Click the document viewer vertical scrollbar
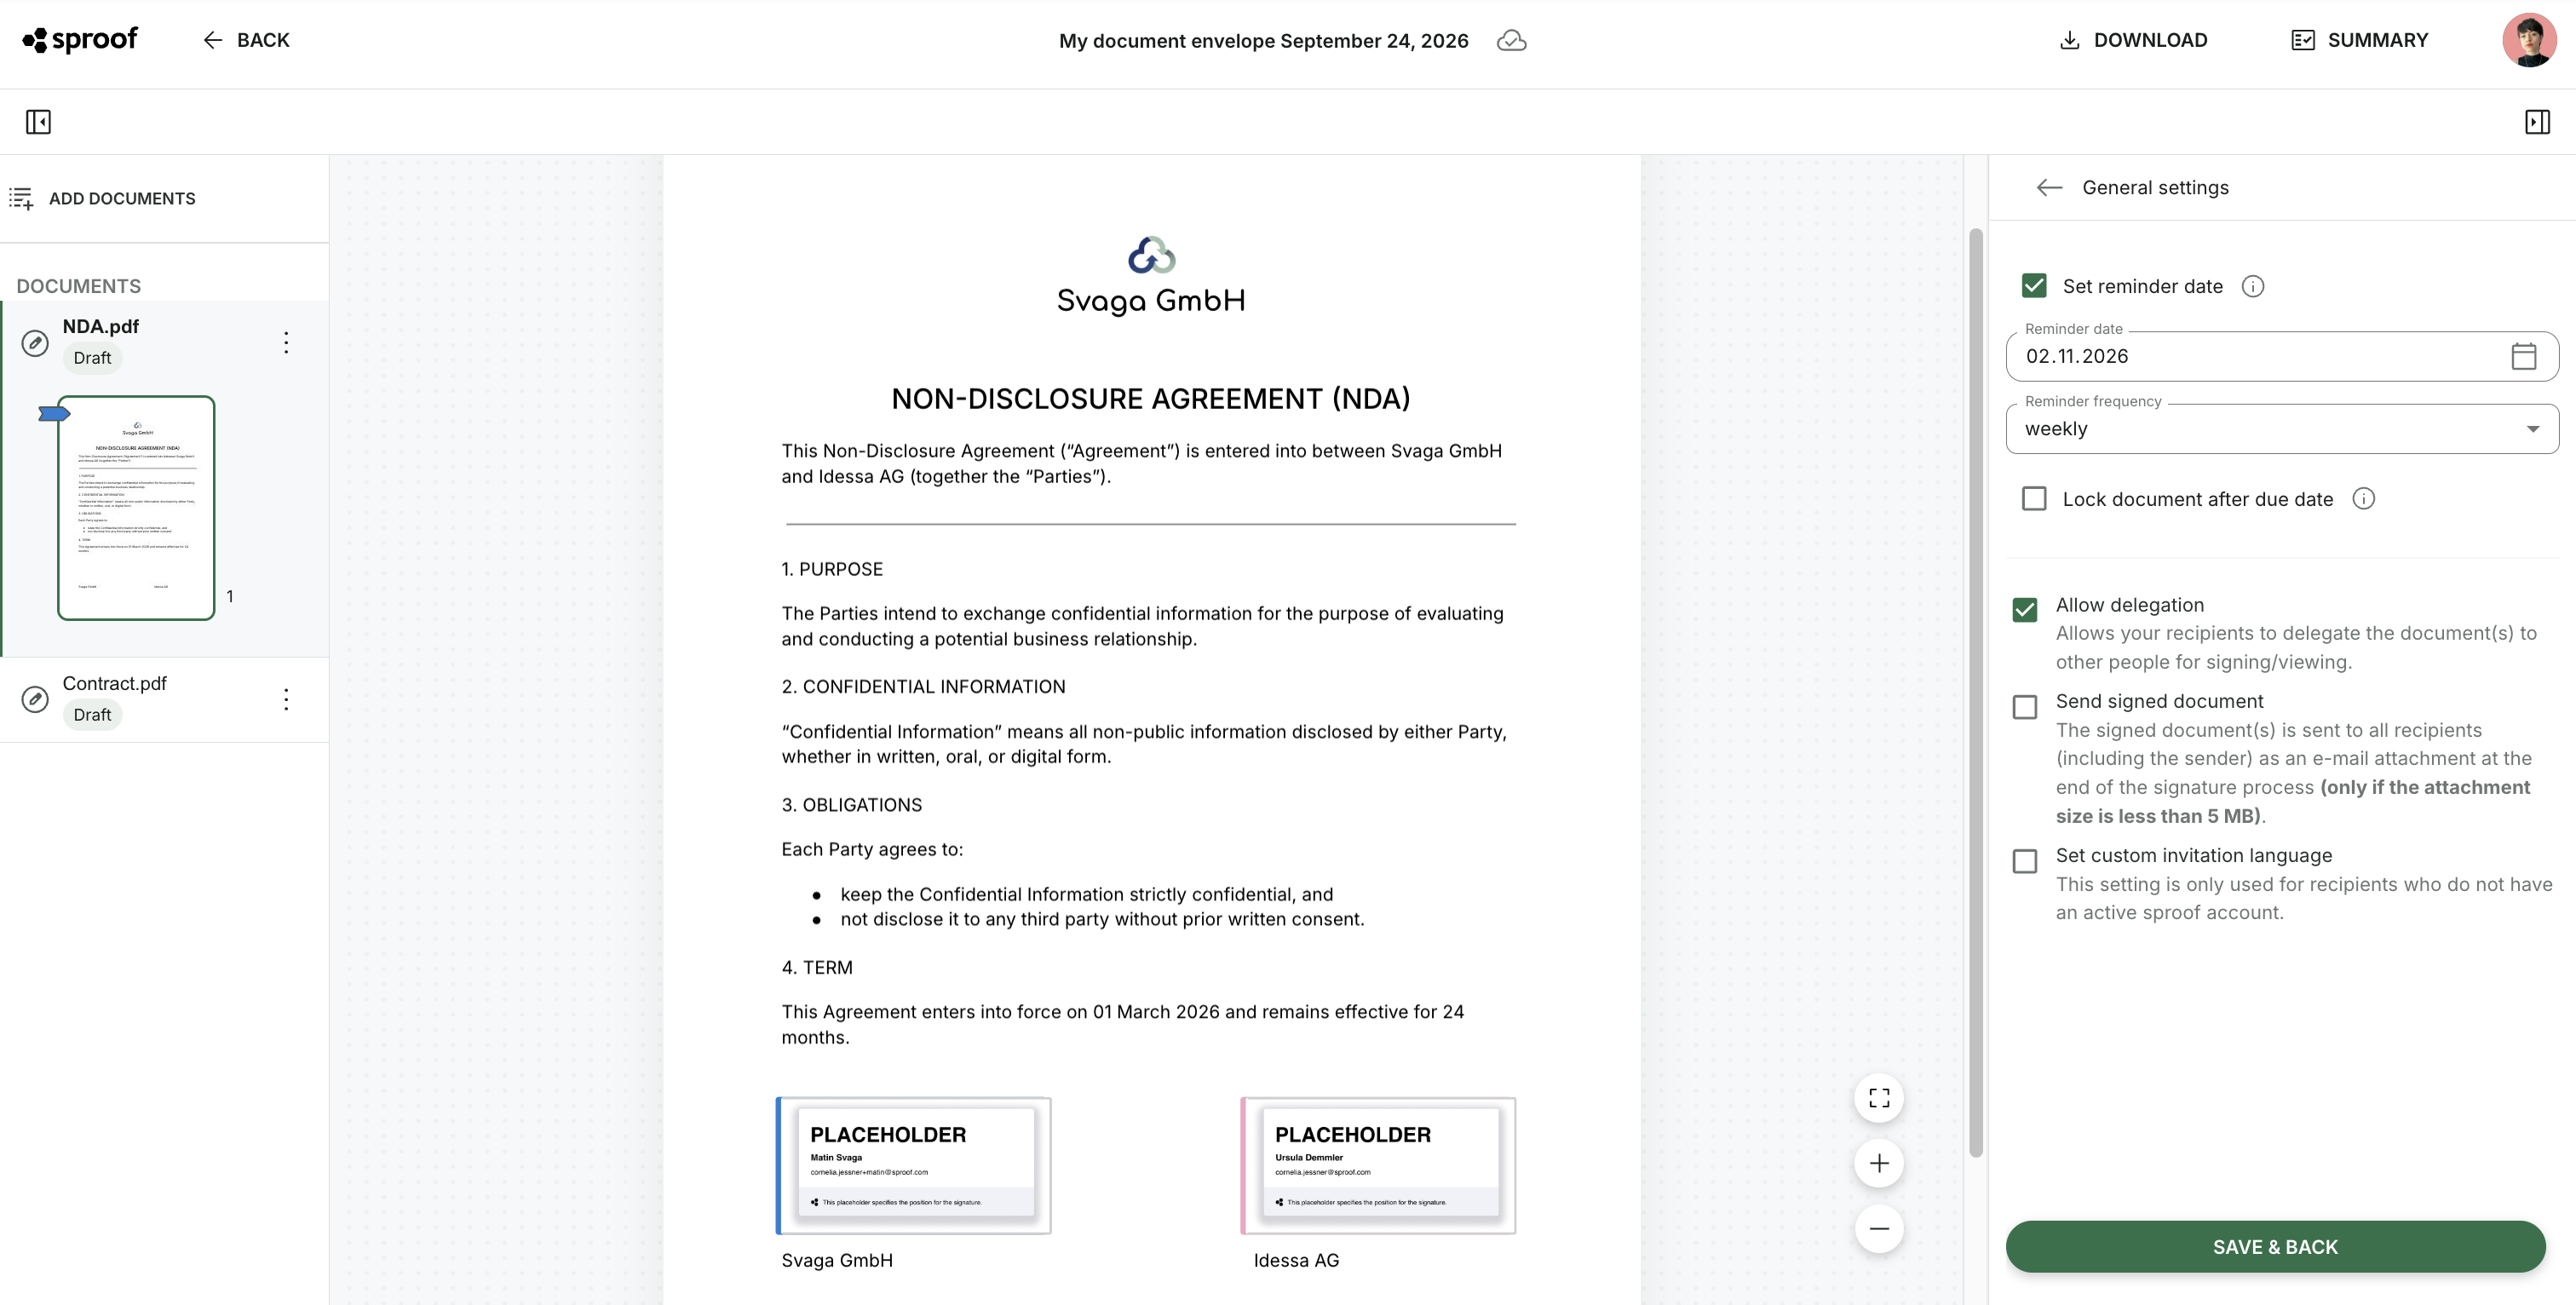The height and width of the screenshot is (1305, 2576). 1975,692
